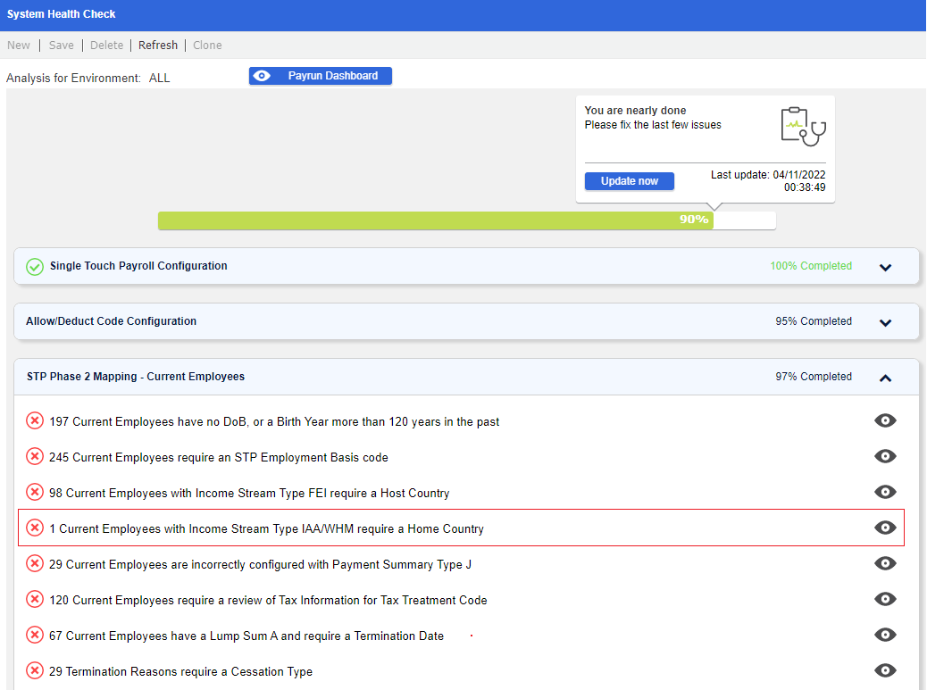927x690 pixels.
Task: Click the red X icon beside IAA/WHM Home Country issue
Action: (x=35, y=528)
